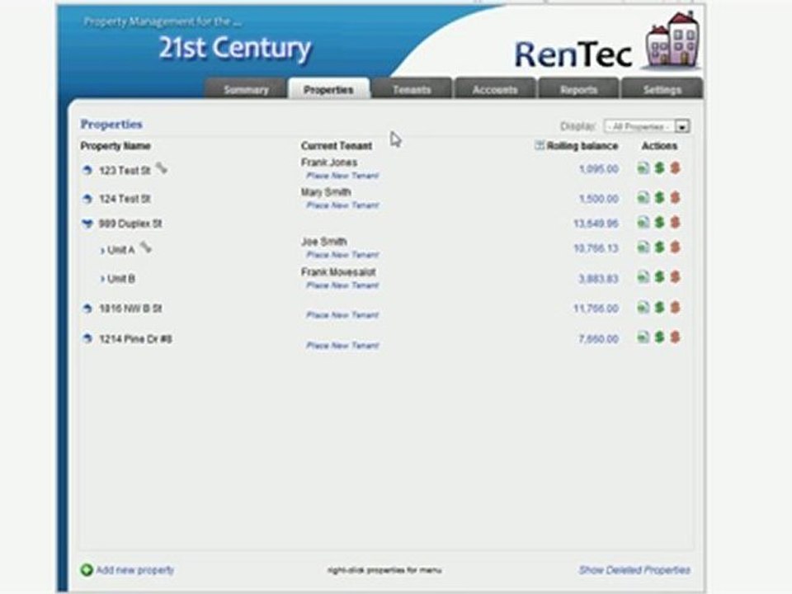This screenshot has height=594, width=792.
Task: Open the Settings tab
Action: tap(662, 89)
